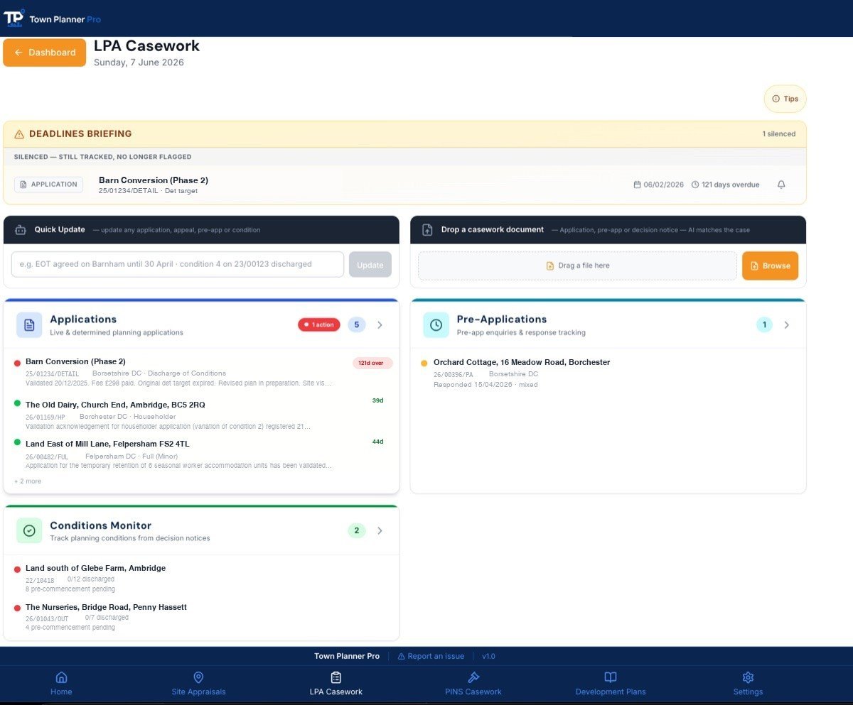Go back using the Dashboard button
Image resolution: width=853 pixels, height=705 pixels.
(x=45, y=53)
